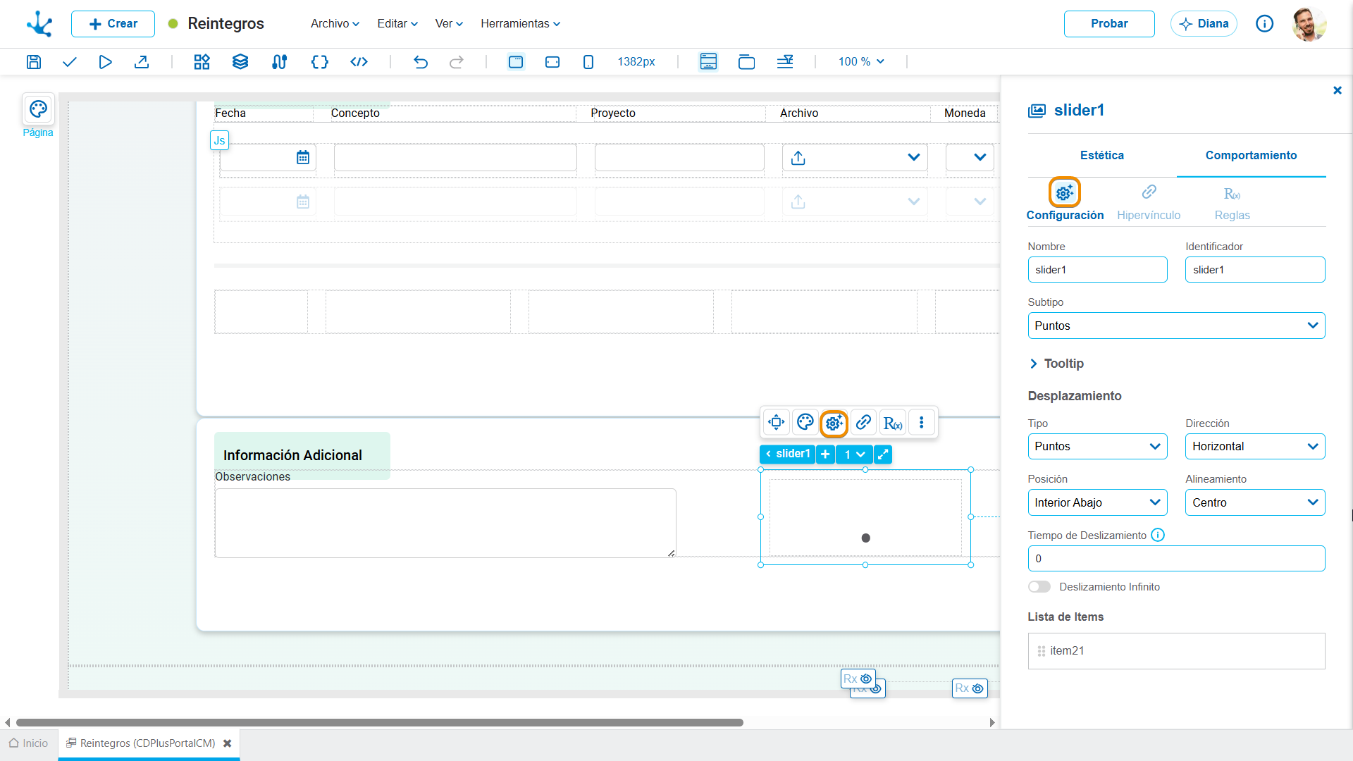Screen dimensions: 1353x761
Task: Expand the Tooltip section
Action: click(1056, 364)
